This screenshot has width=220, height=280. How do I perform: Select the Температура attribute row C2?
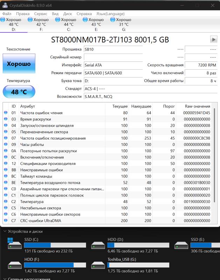coord(105,202)
